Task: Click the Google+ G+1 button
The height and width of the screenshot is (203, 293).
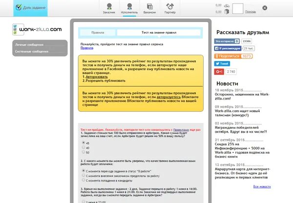Action: [x=219, y=72]
